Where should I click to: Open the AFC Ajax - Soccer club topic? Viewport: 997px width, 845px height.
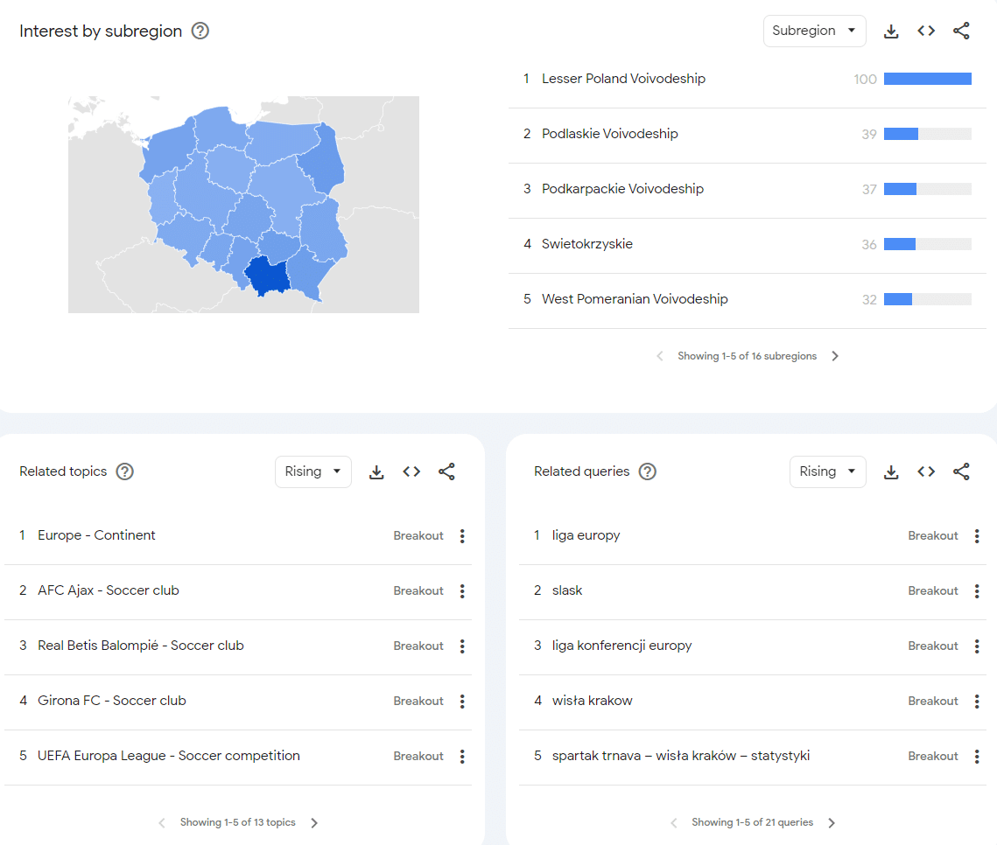point(108,590)
